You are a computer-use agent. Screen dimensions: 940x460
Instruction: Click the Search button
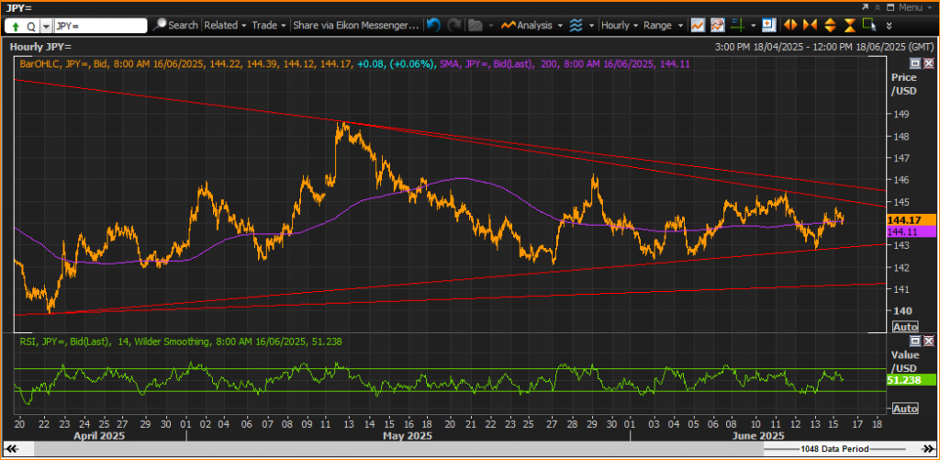(x=175, y=25)
